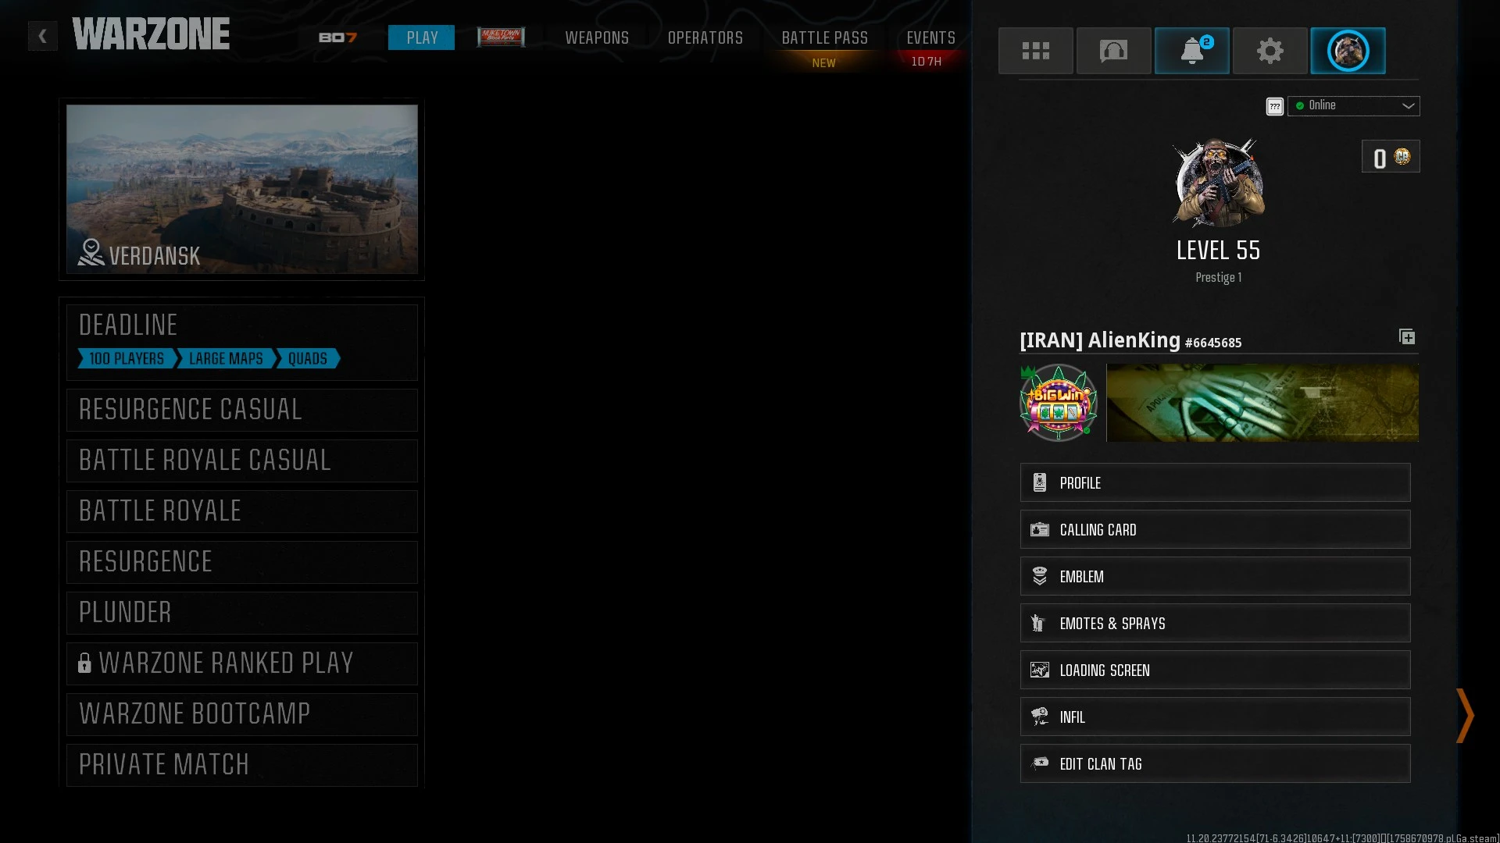Screen dimensions: 1500x843
Task: Click the back arrow next to Warzone
Action: click(x=43, y=36)
